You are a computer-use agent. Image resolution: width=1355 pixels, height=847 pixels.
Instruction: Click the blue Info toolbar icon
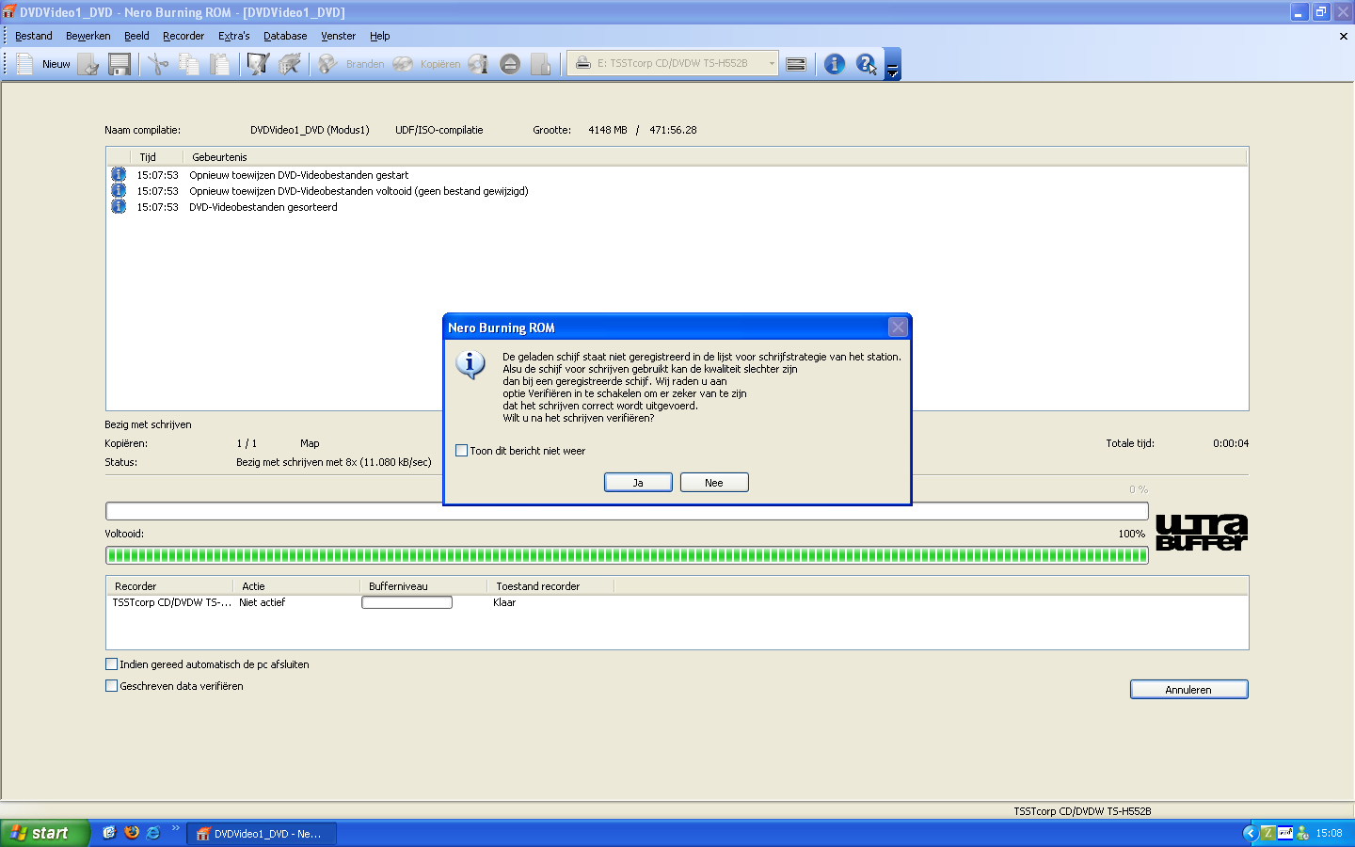pyautogui.click(x=835, y=64)
